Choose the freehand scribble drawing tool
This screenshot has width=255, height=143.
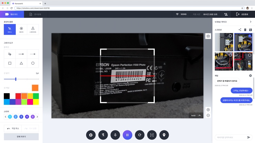(10, 54)
